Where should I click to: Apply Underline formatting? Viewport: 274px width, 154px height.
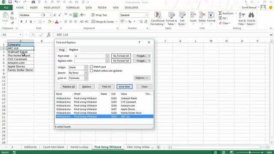pyautogui.click(x=31, y=22)
